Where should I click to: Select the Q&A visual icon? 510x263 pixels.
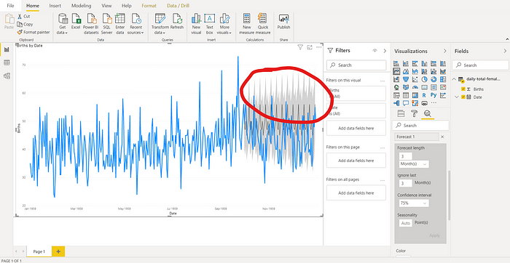pos(406,103)
